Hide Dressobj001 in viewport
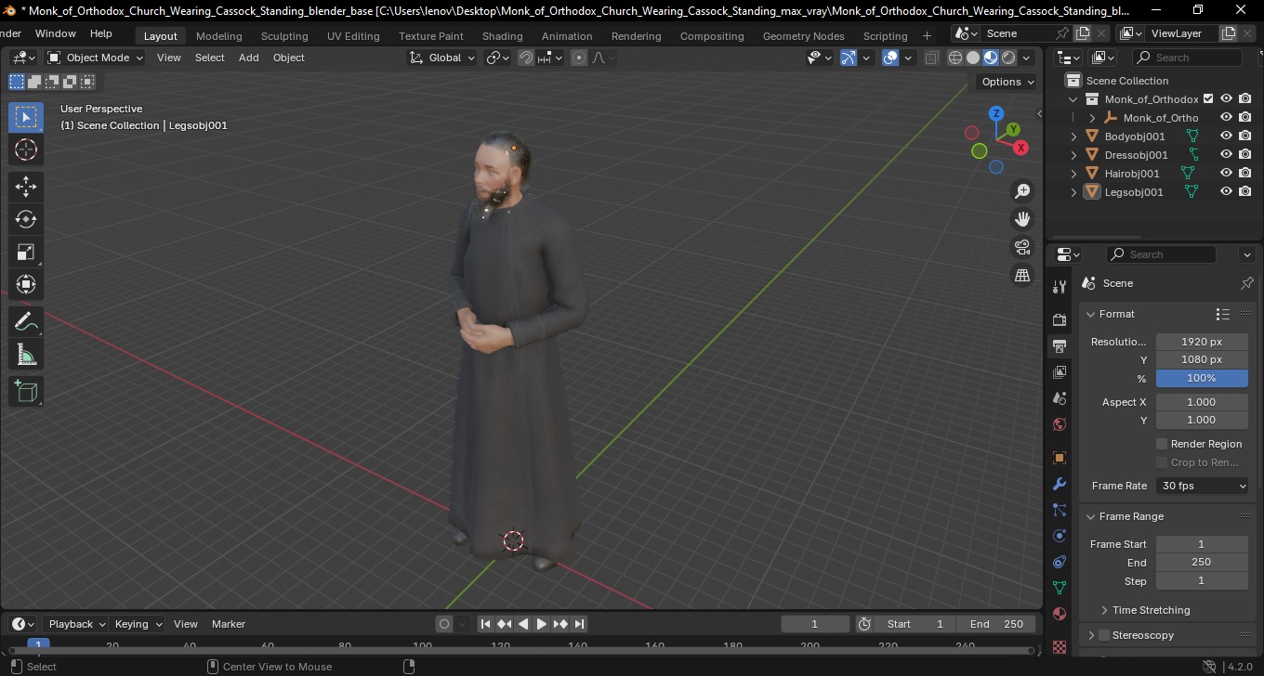This screenshot has width=1264, height=676. coord(1227,155)
